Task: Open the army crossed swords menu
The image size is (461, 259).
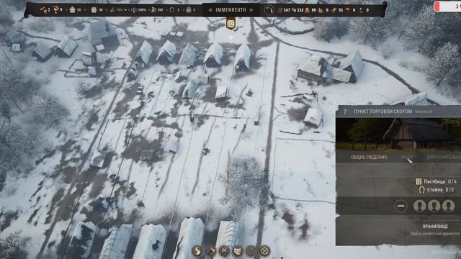Action: 224,251
